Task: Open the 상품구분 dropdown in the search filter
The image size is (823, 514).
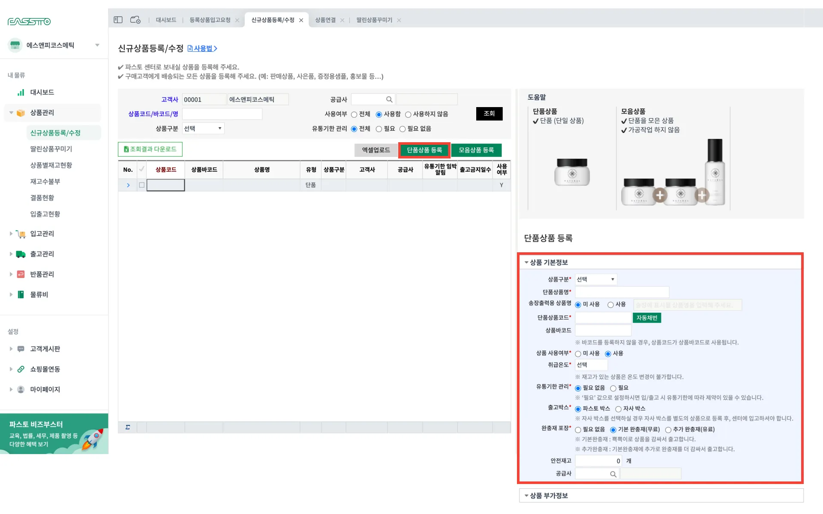Action: coord(203,128)
